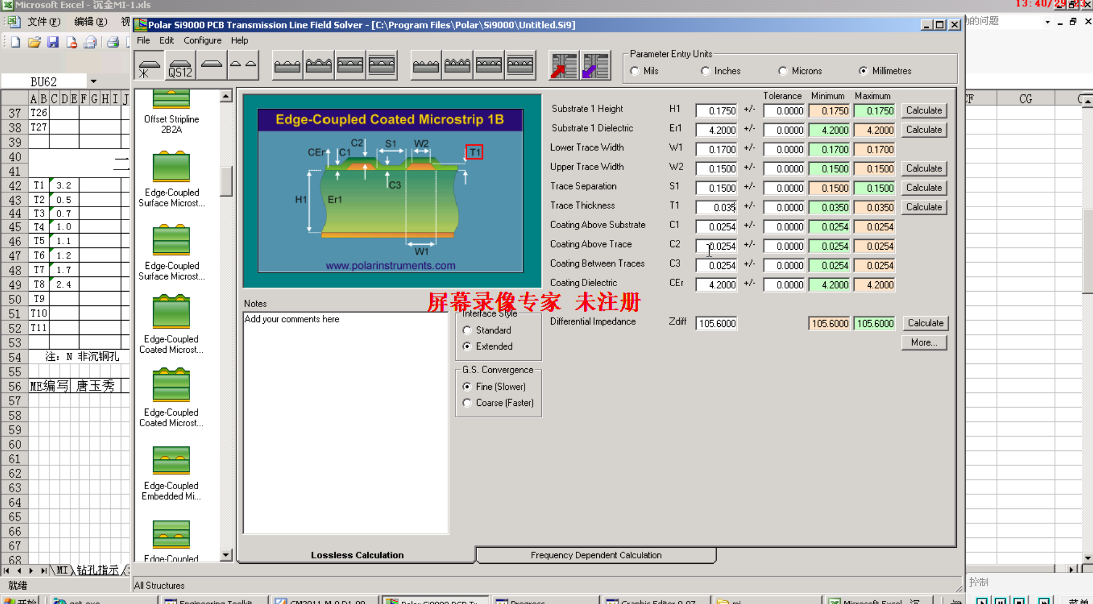Click Lower Trace Width tolerance field

coord(784,149)
